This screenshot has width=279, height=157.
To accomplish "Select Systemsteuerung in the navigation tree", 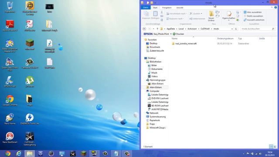I will click(x=156, y=116).
